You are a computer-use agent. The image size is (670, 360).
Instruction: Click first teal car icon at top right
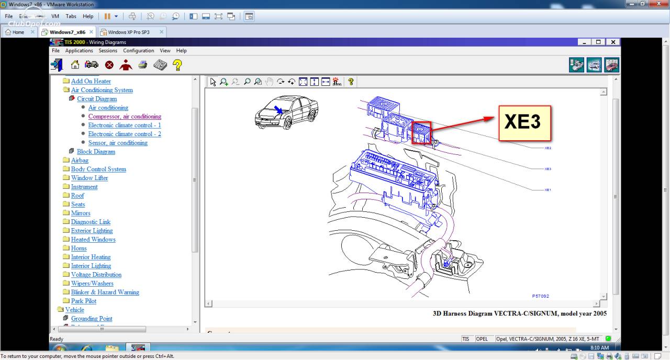click(577, 65)
